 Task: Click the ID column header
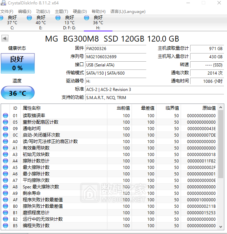[x=15, y=108]
